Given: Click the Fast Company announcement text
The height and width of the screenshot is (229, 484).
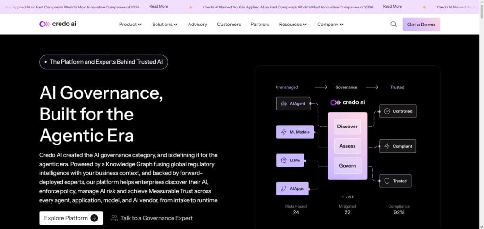Looking at the screenshot, I should (x=288, y=7).
